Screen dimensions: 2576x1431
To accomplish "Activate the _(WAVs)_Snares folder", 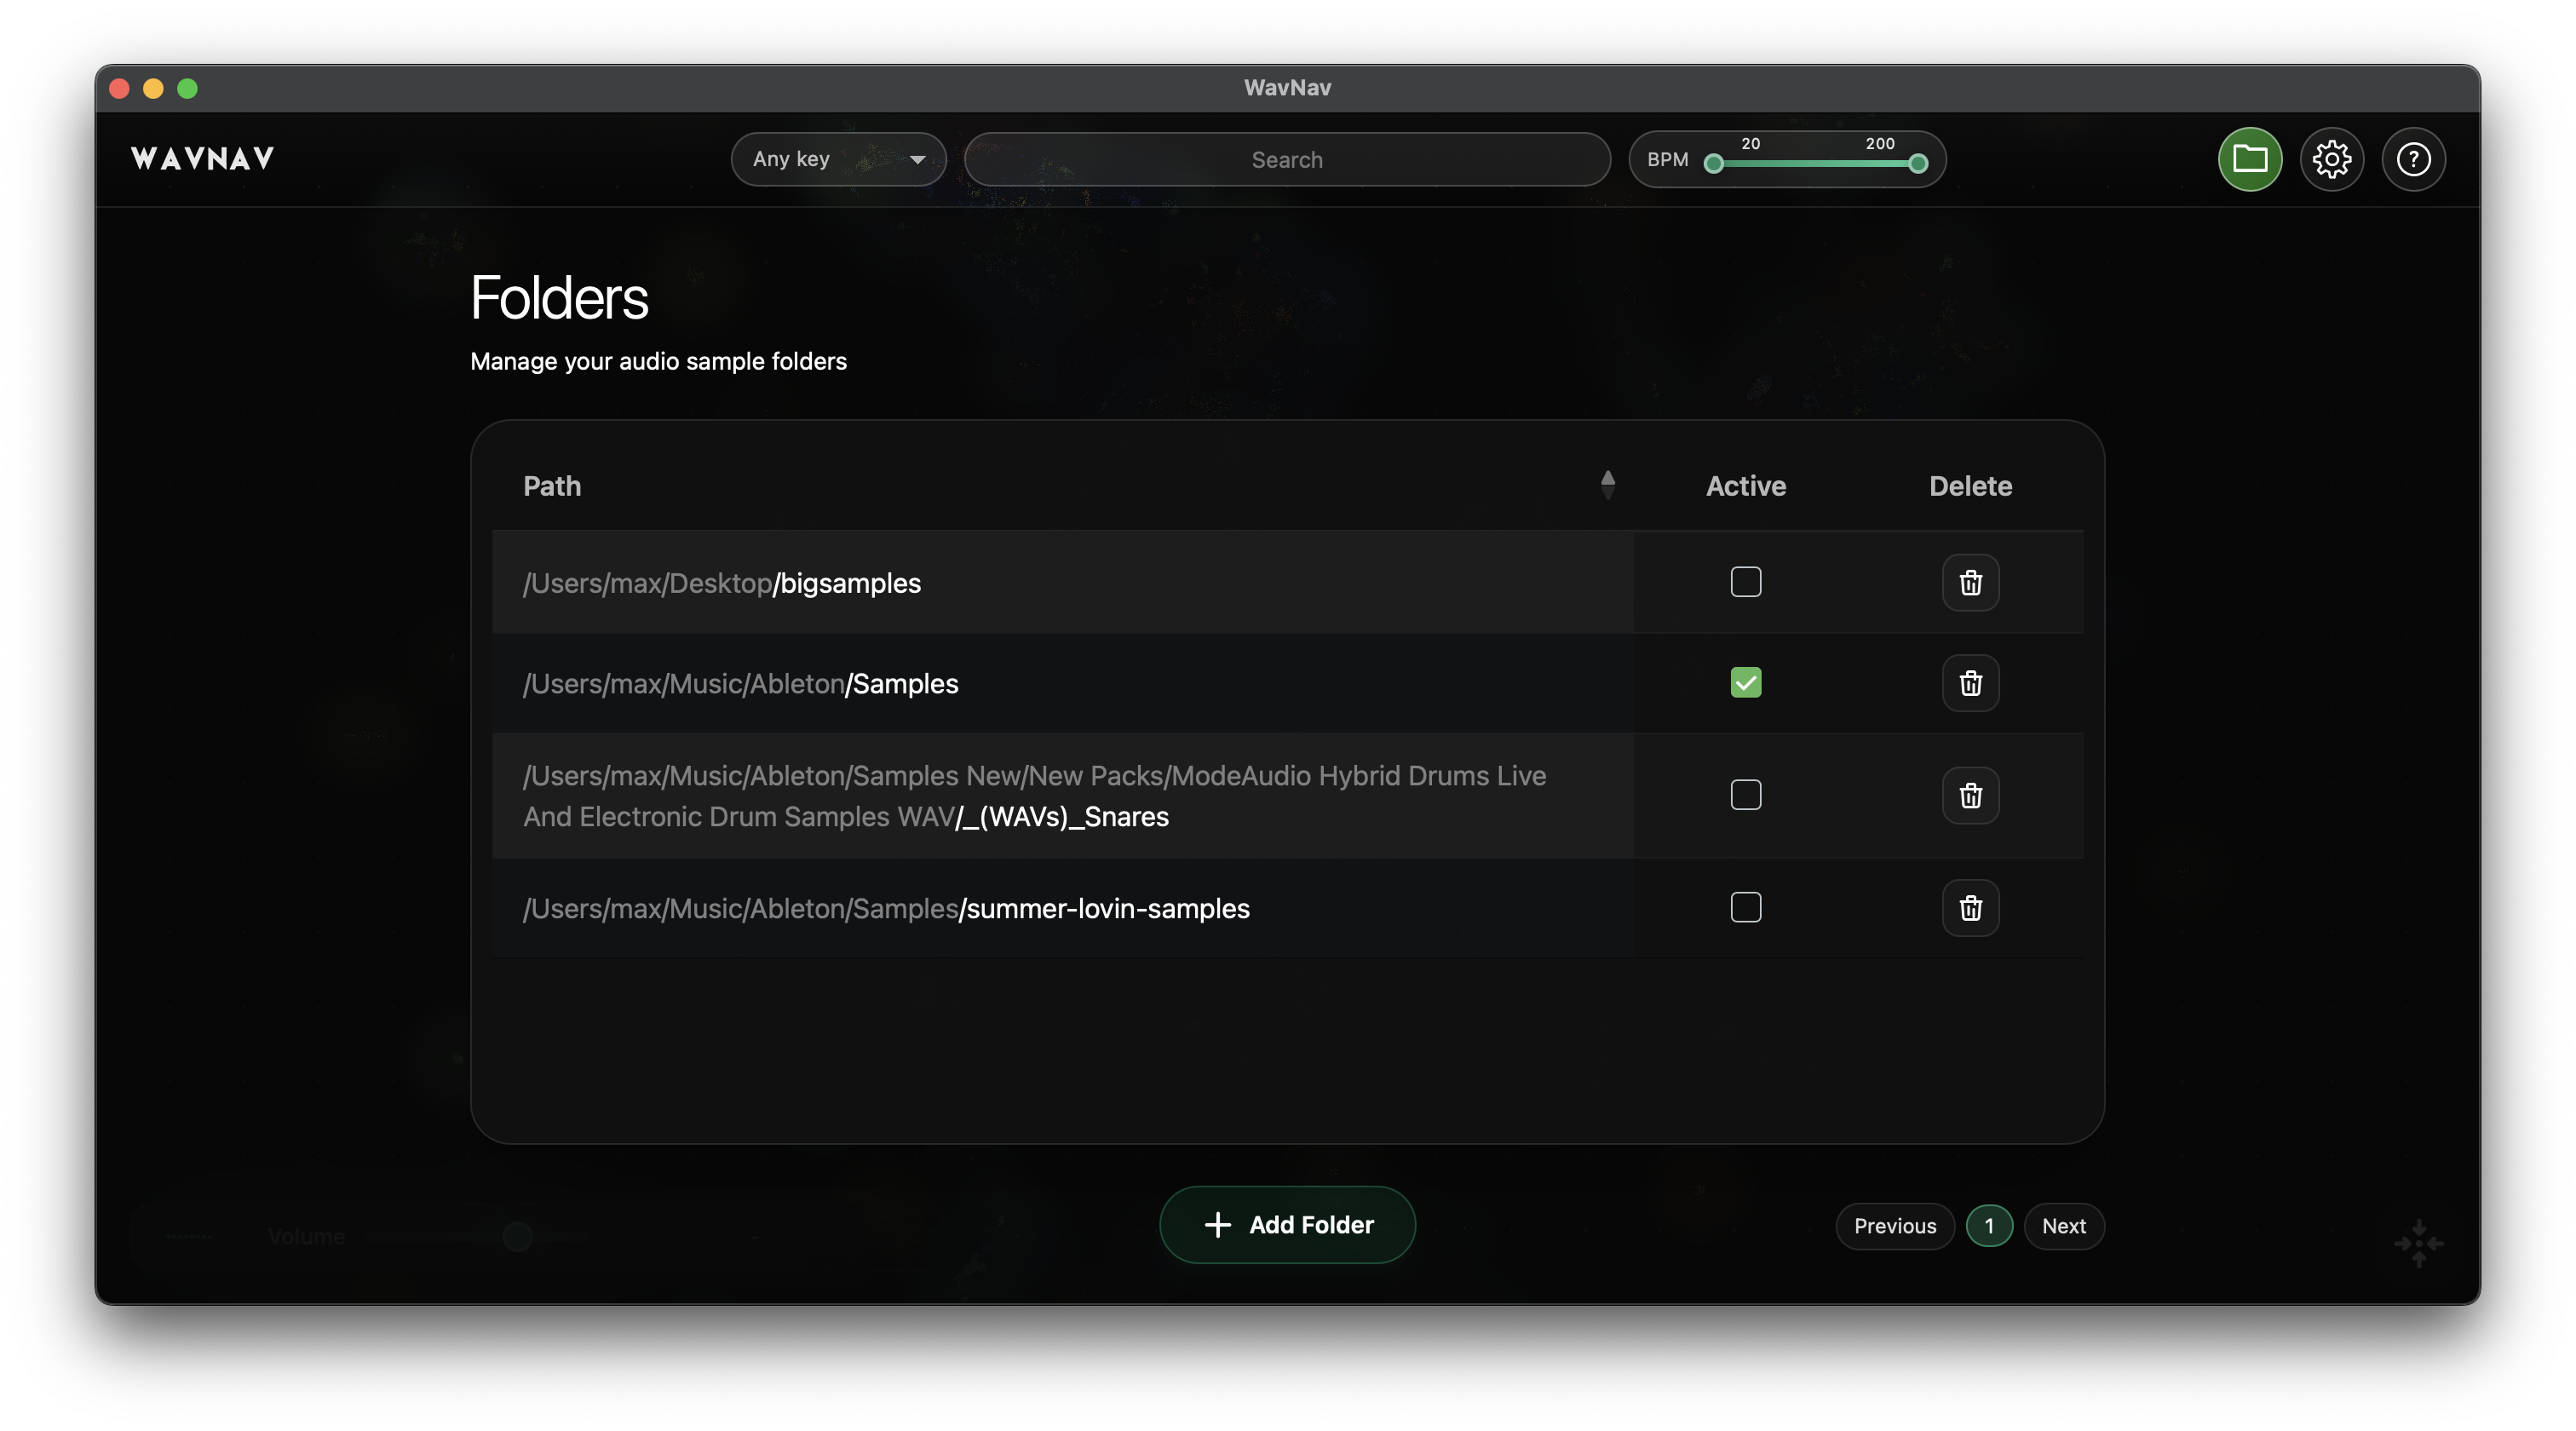I will pyautogui.click(x=1745, y=795).
